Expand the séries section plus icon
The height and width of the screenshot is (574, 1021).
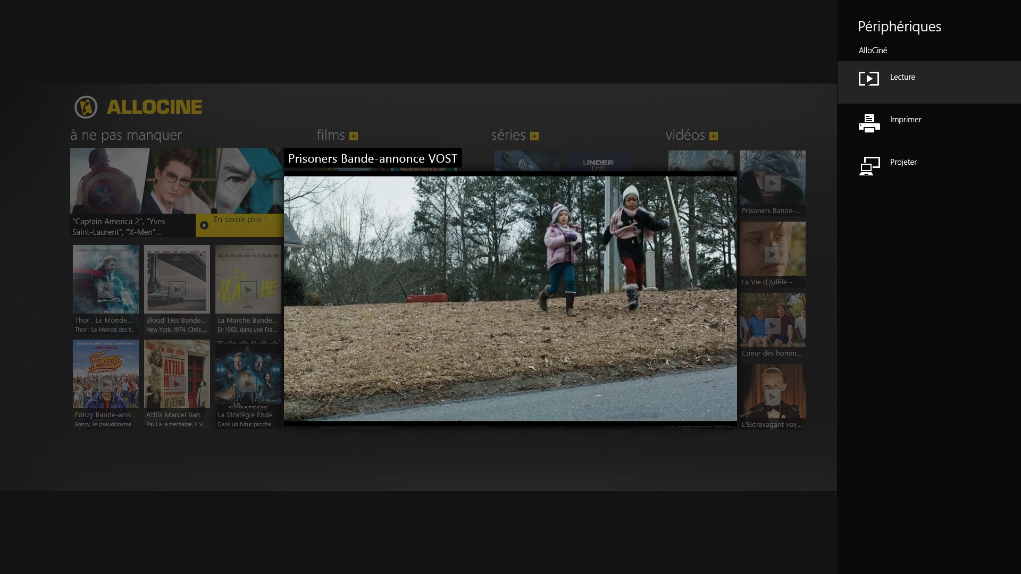pos(534,136)
